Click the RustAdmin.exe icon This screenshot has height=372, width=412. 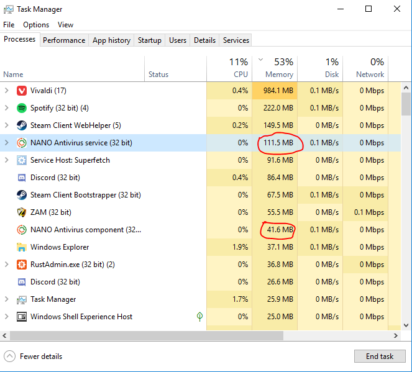[x=21, y=265]
